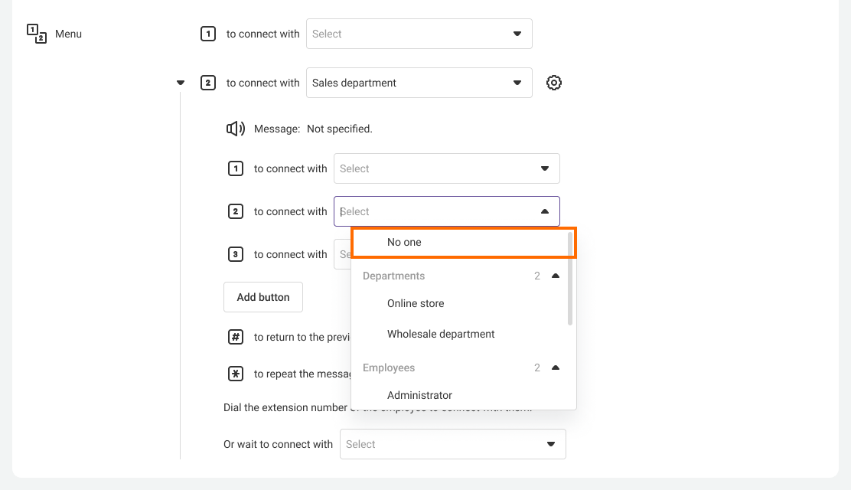Open the top-level key 1 Select dropdown
Screen dimensions: 851x490
point(419,34)
